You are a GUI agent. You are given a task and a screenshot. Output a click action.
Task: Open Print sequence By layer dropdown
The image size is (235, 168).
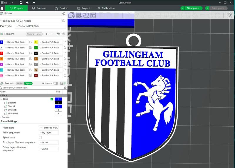[x=48, y=133]
